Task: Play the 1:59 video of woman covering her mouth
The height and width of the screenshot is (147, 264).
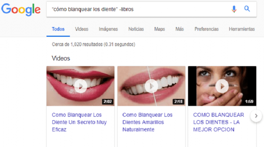Action: pos(222,86)
